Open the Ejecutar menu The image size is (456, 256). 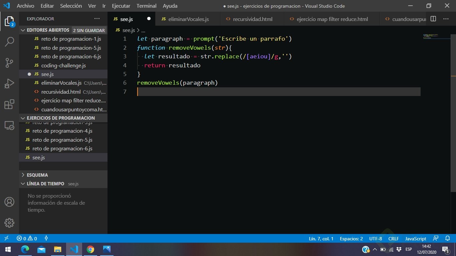tap(121, 6)
